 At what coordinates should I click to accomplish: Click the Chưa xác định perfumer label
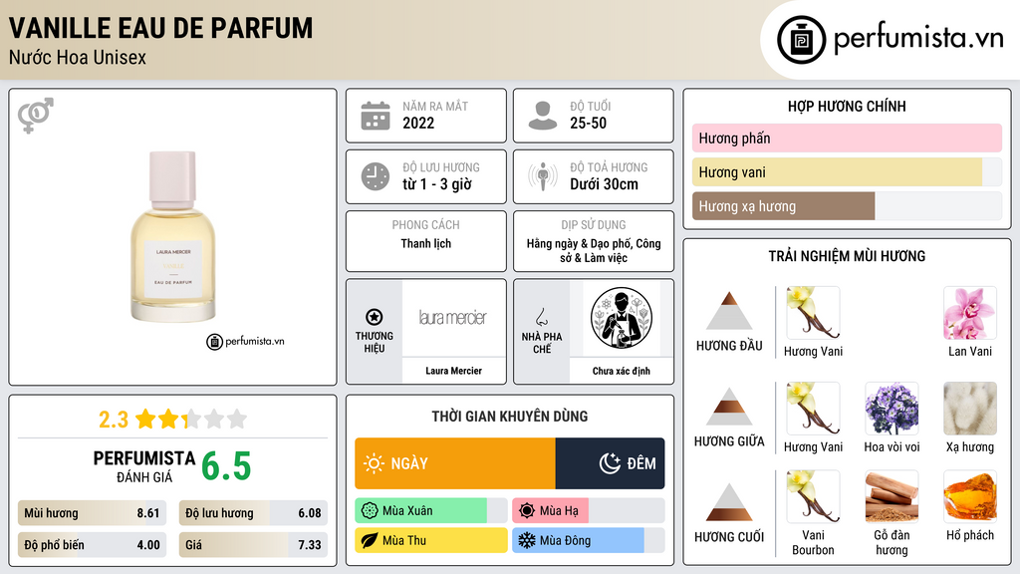pyautogui.click(x=622, y=371)
